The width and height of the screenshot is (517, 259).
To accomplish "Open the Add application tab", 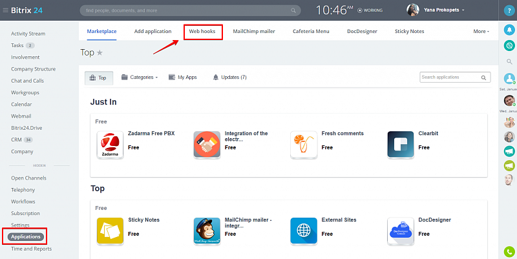I will [x=153, y=31].
